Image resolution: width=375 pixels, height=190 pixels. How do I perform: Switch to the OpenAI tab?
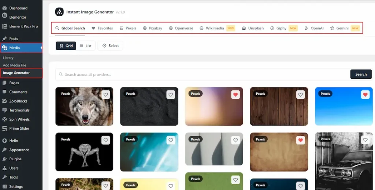[314, 28]
